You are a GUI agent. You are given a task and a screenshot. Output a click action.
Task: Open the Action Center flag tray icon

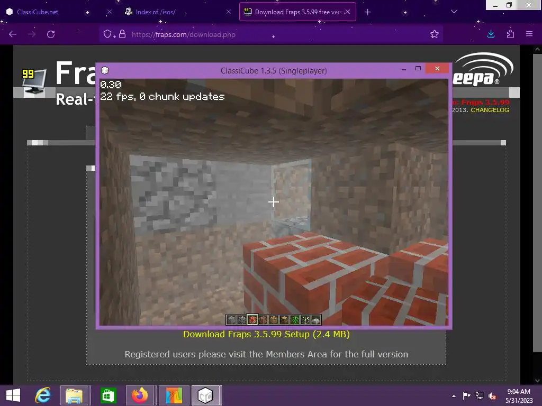466,396
